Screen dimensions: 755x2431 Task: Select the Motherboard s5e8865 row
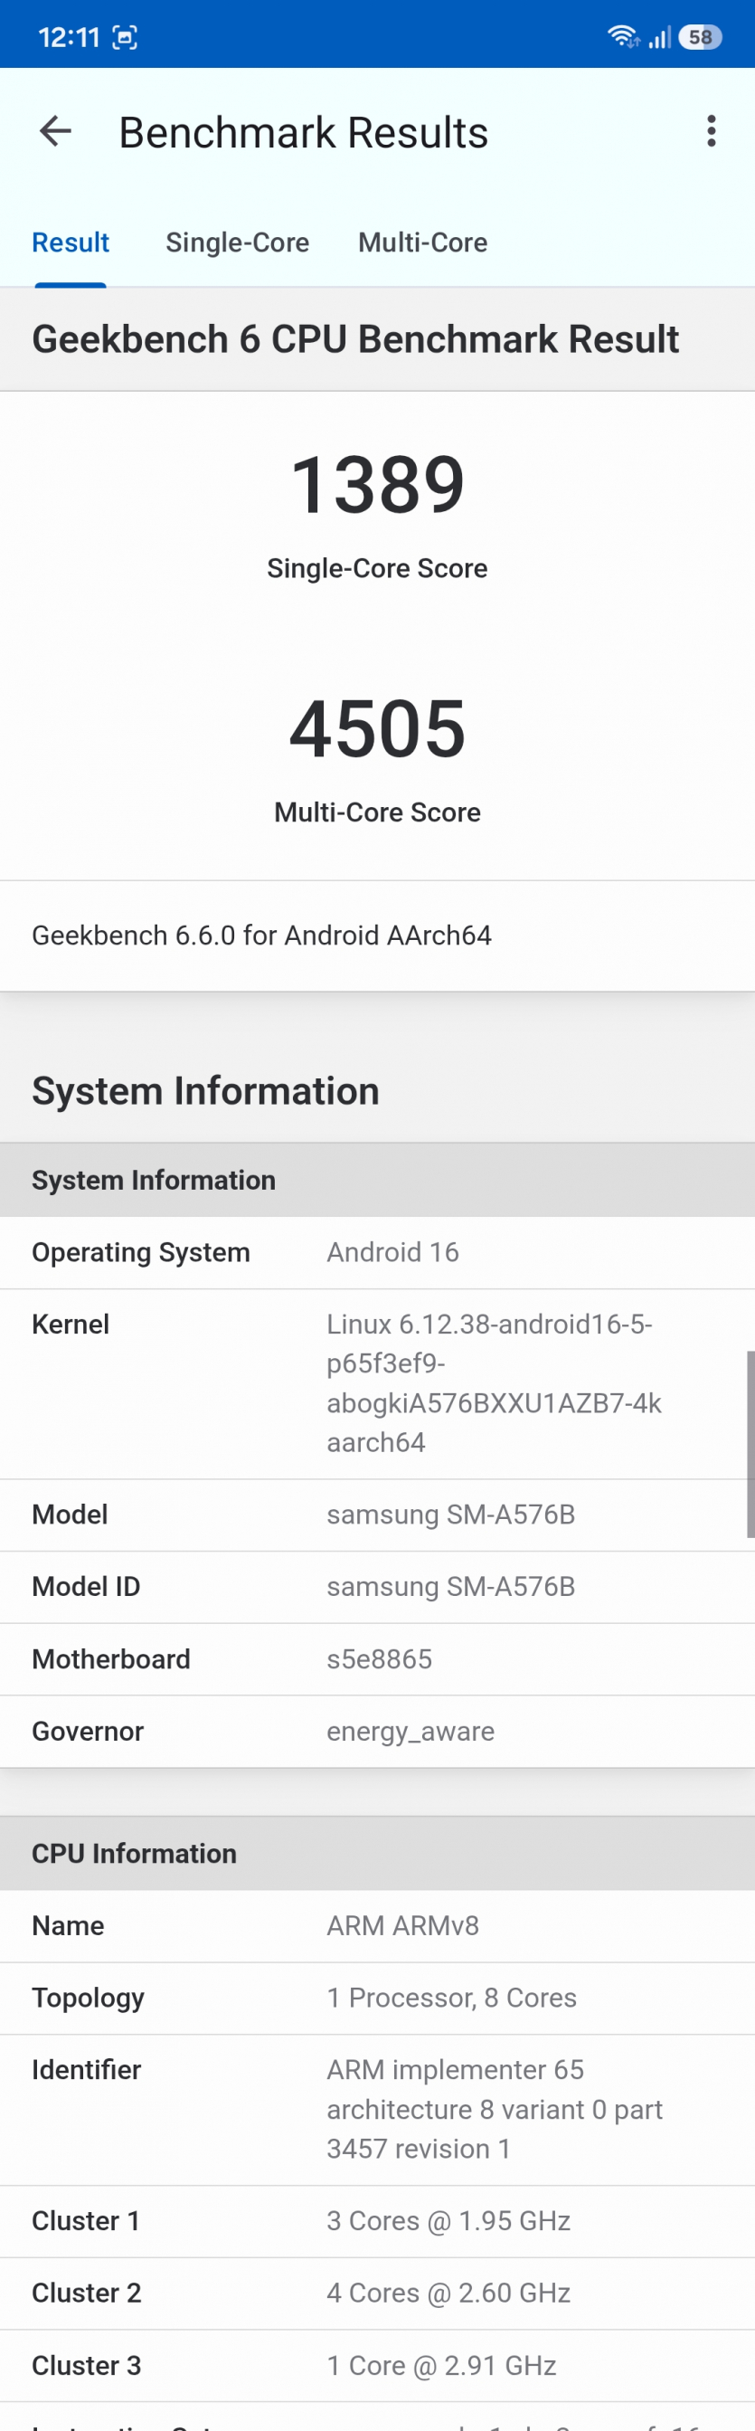tap(377, 1659)
